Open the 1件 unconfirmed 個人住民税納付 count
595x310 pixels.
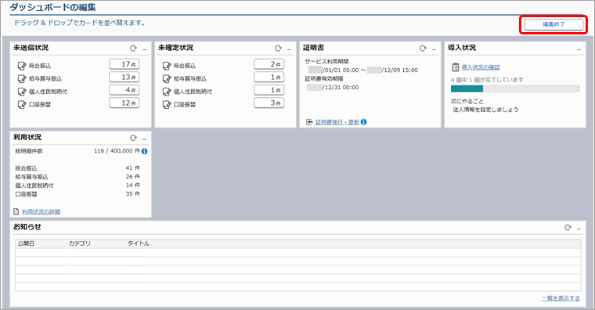pos(269,90)
